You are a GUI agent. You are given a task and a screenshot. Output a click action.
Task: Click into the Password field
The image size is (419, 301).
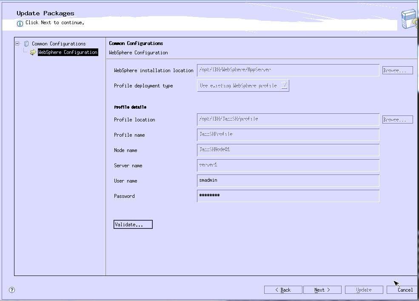[x=288, y=196]
